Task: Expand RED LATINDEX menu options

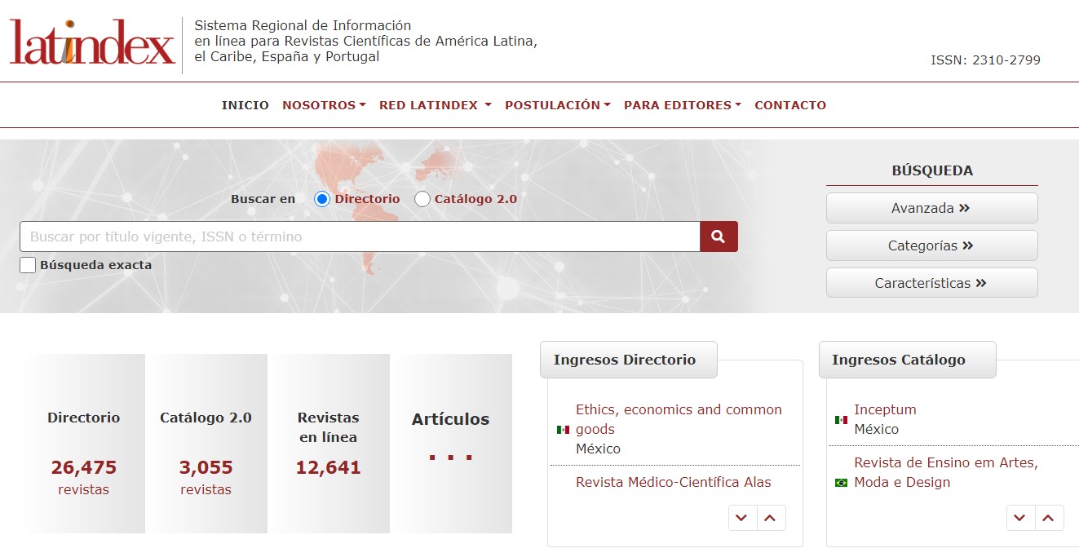Action: [435, 104]
